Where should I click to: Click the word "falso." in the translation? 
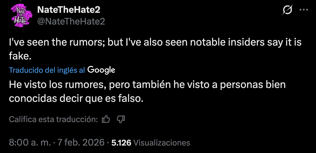(133, 98)
